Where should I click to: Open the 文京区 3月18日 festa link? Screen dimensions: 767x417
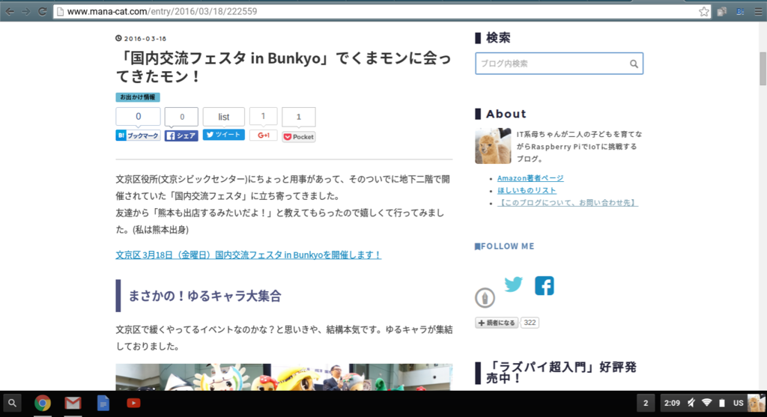tap(249, 255)
